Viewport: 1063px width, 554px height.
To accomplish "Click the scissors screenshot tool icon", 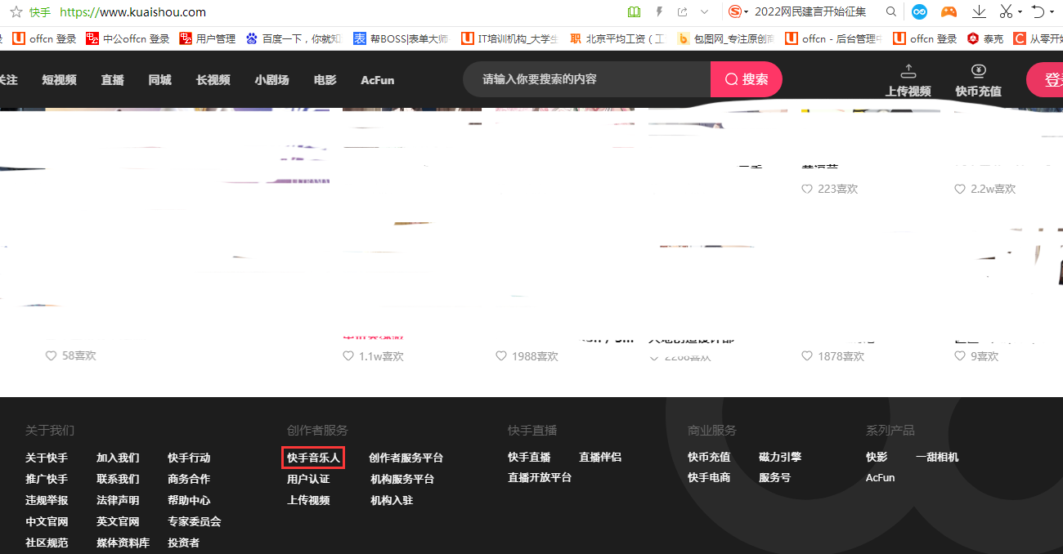I will pos(1006,11).
